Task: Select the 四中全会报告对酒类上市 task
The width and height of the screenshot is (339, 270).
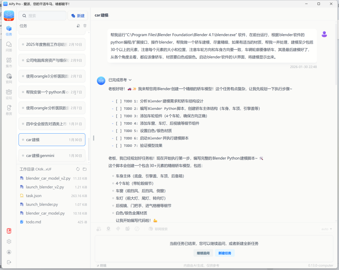Action: coord(52,124)
